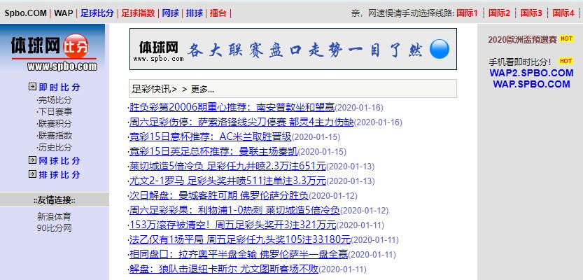Open WAP2.SPBO.COM mobile link

[531, 73]
